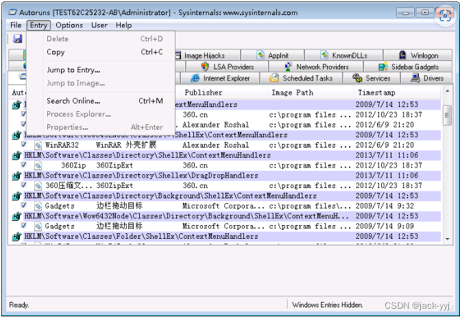Viewport: 460px width, 317px height.
Task: Click file icon of Gadgets 9:32 row
Action: 38,206
